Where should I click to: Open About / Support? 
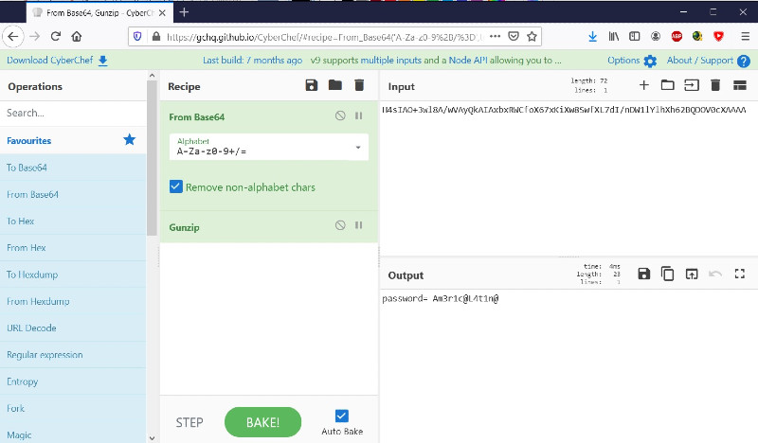tap(708, 61)
